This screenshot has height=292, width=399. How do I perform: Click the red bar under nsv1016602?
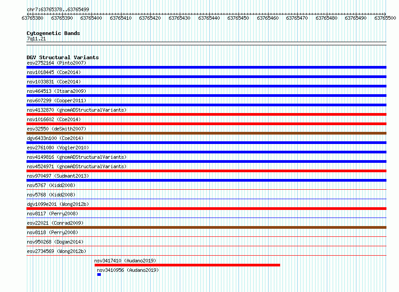coord(206,124)
